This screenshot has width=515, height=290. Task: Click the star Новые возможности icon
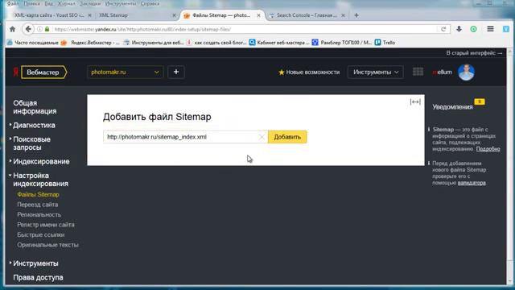click(x=281, y=72)
